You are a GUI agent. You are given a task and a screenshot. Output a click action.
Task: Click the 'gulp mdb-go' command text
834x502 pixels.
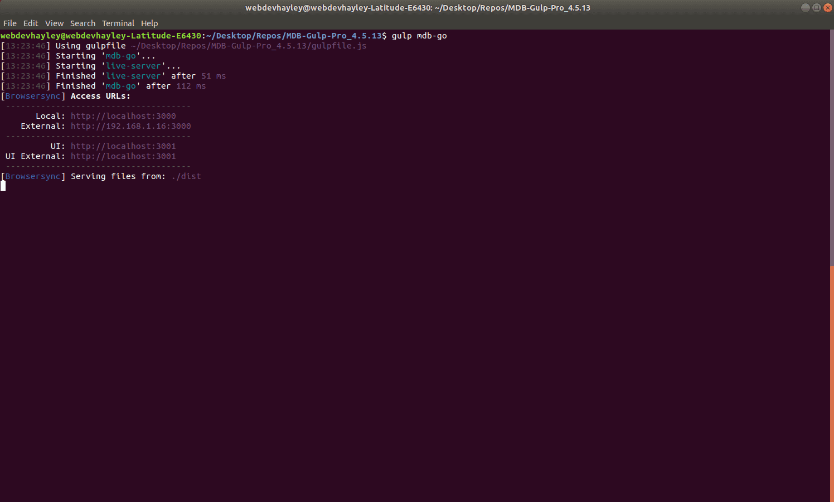pyautogui.click(x=419, y=36)
